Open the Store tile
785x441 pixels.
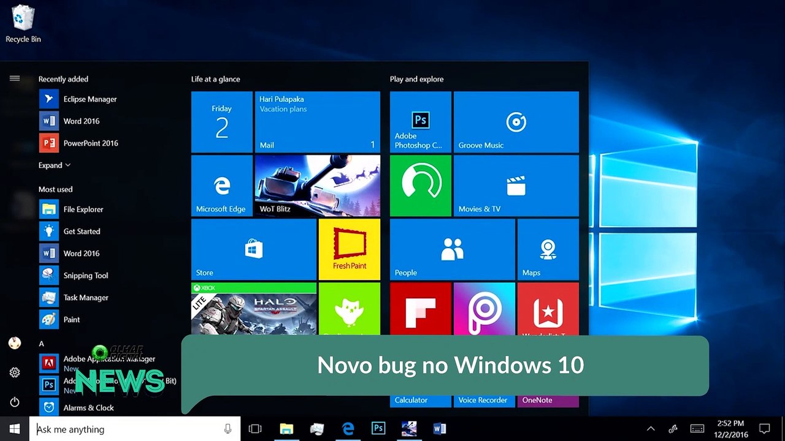254,249
